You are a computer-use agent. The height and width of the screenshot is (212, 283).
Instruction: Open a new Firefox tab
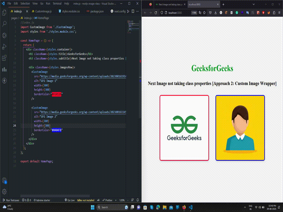pos(223,4)
